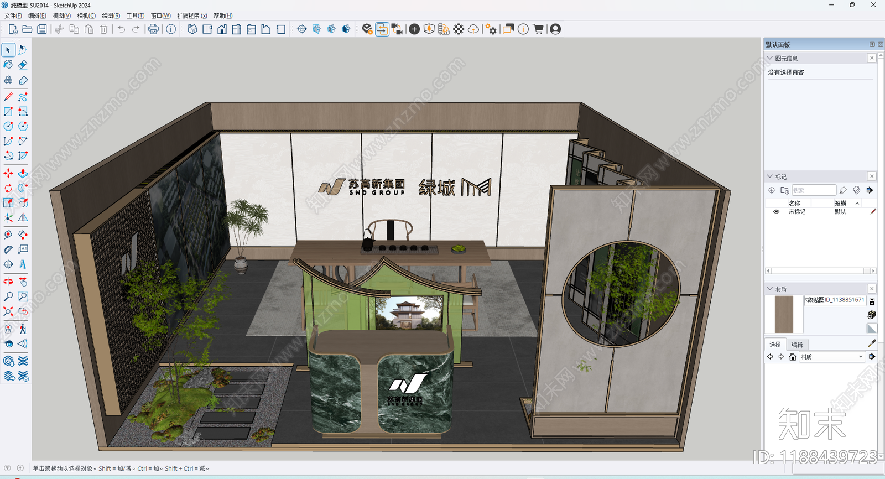The width and height of the screenshot is (885, 479).
Task: Choose the Circle drawing tool
Action: pyautogui.click(x=8, y=127)
